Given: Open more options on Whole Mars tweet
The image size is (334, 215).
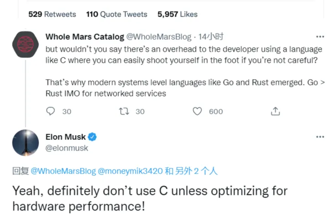Looking at the screenshot, I should 320,37.
